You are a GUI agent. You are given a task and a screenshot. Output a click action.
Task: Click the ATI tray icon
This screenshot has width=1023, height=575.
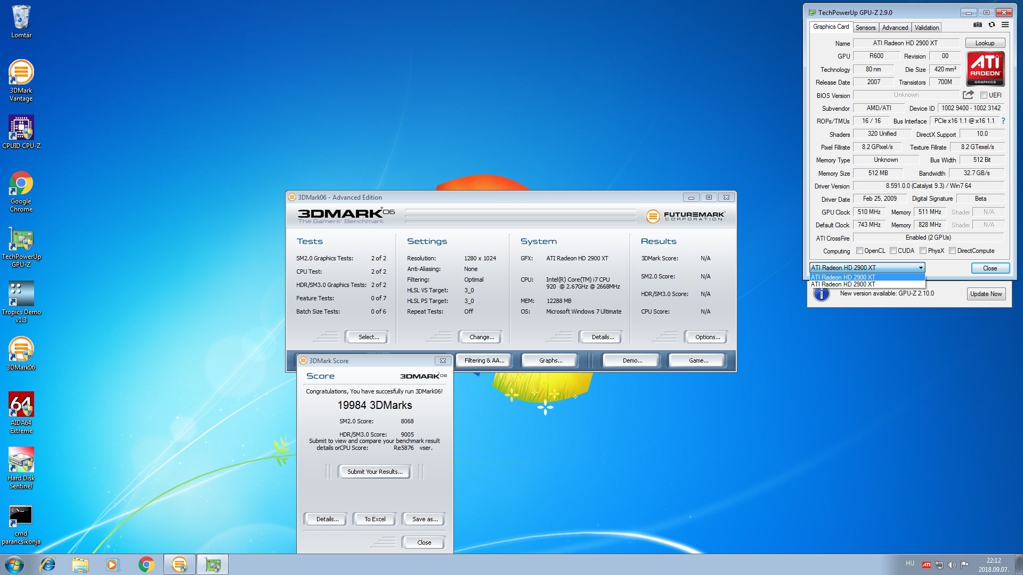coord(927,565)
